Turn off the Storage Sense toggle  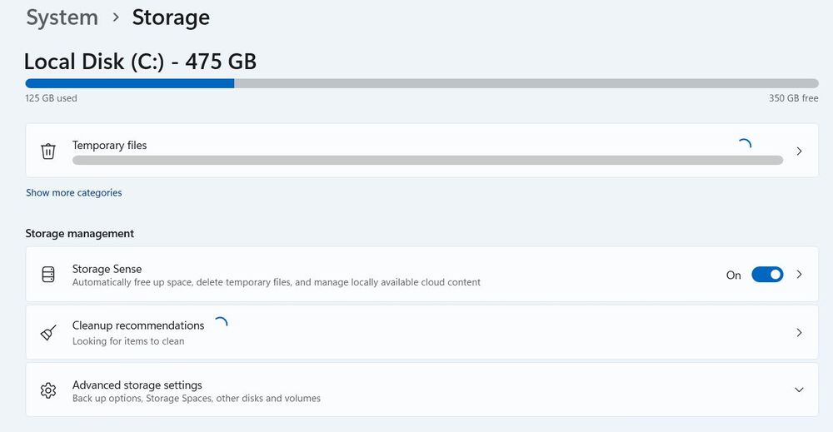coord(767,275)
